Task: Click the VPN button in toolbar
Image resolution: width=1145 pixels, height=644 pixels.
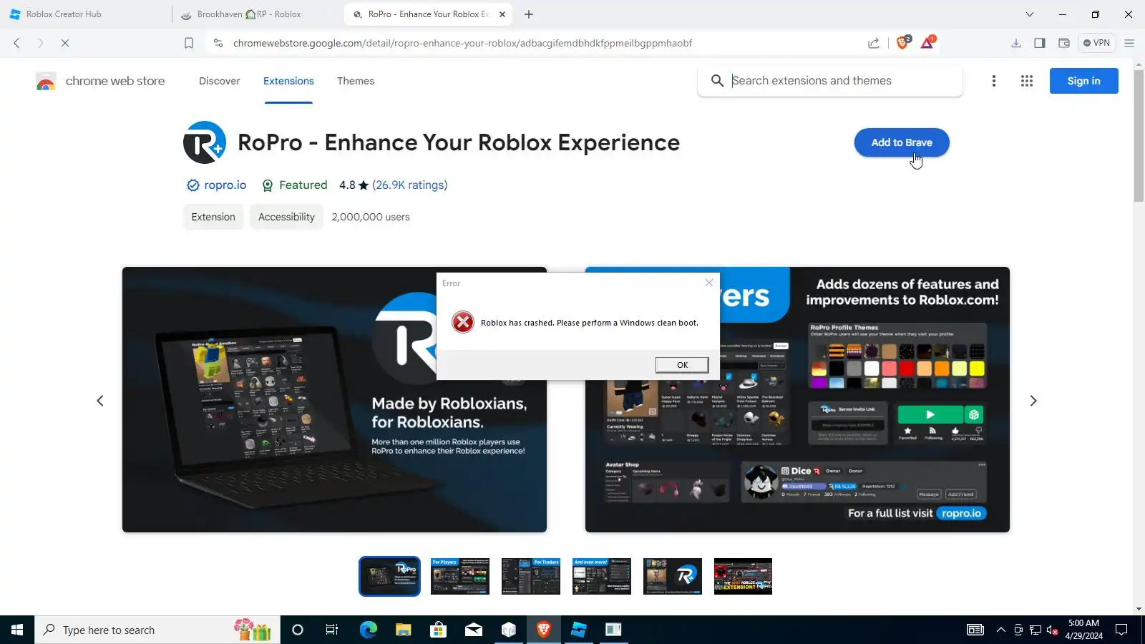Action: tap(1096, 43)
